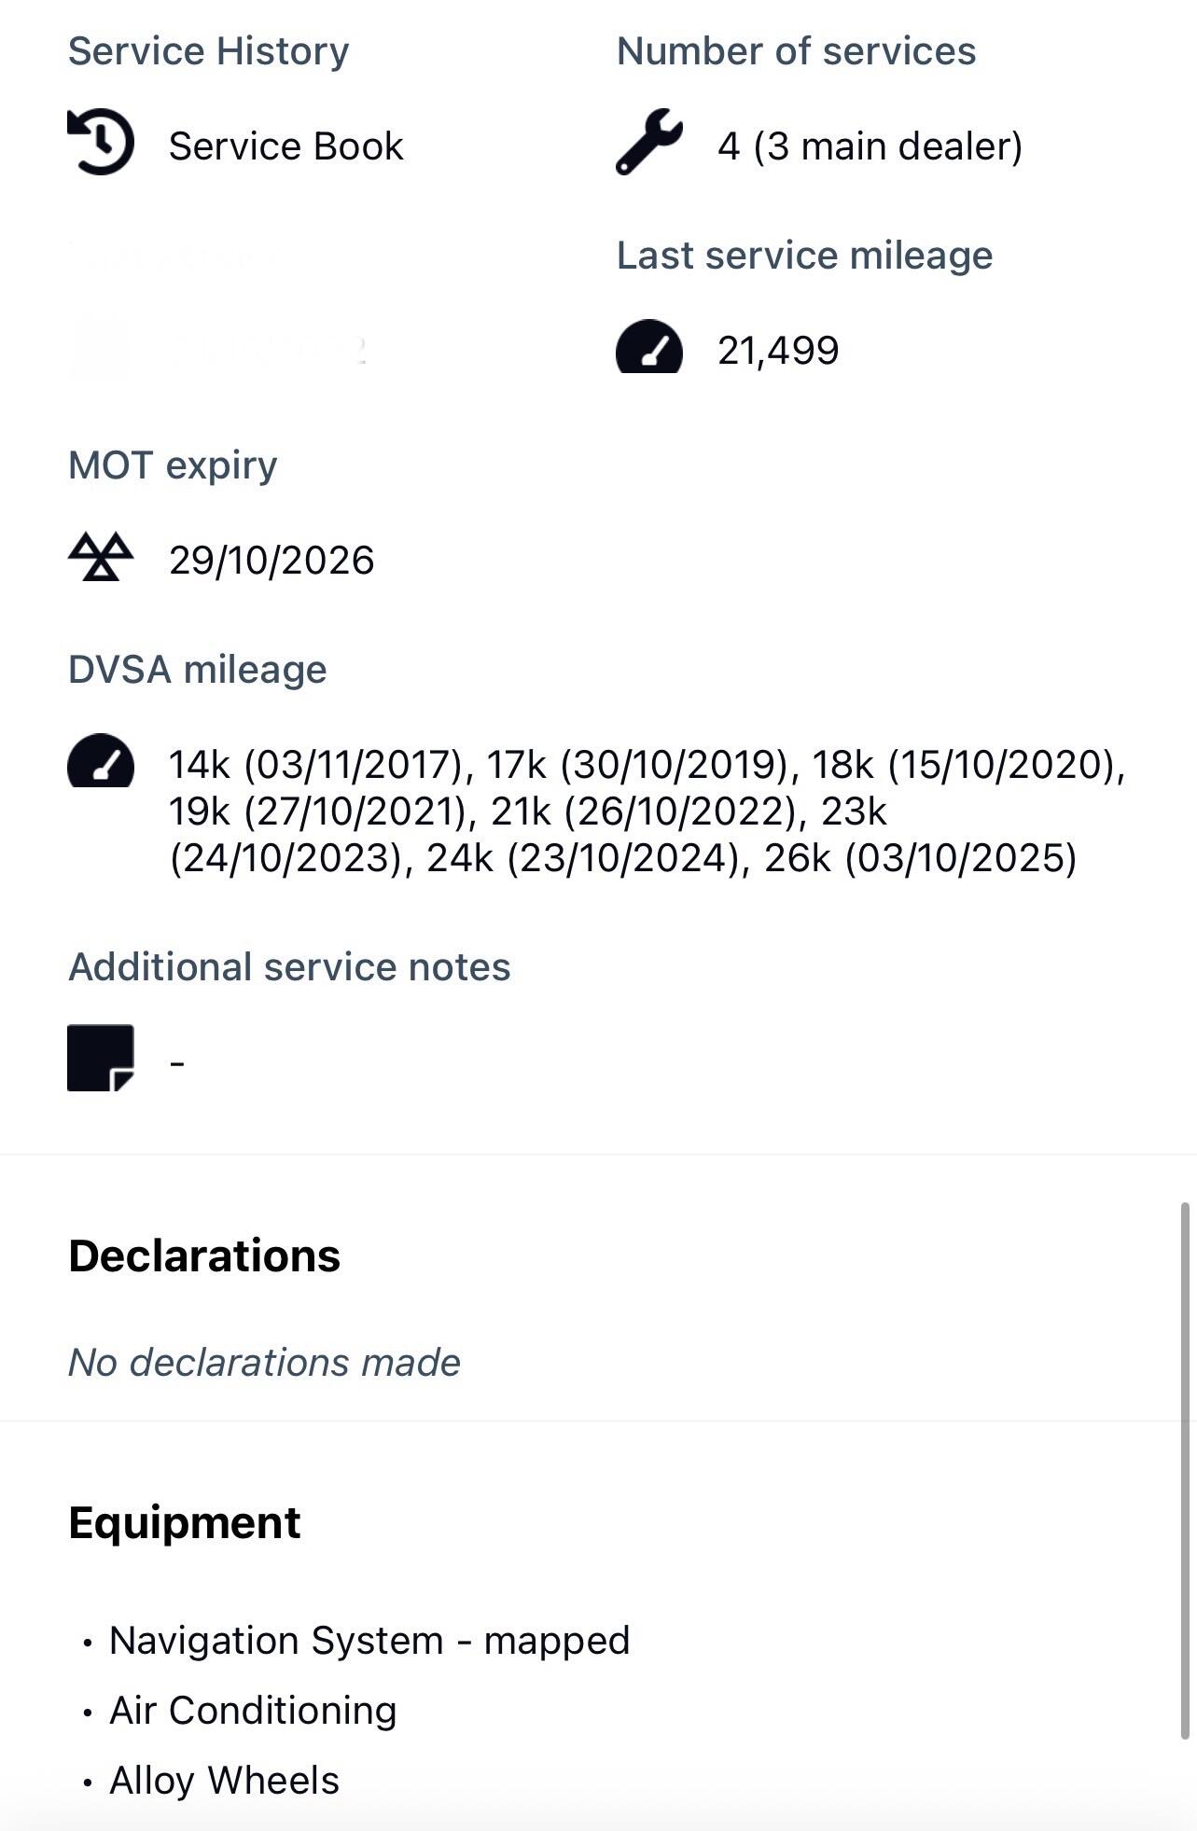Click the Alloy Wheels equipment item

[x=224, y=1781]
